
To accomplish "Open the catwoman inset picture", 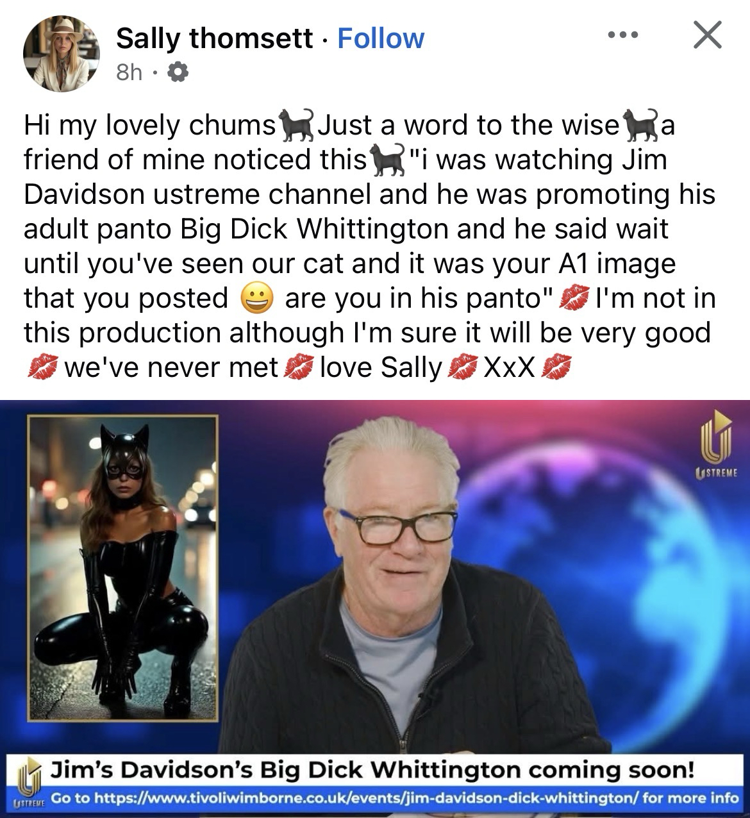I will (x=122, y=567).
